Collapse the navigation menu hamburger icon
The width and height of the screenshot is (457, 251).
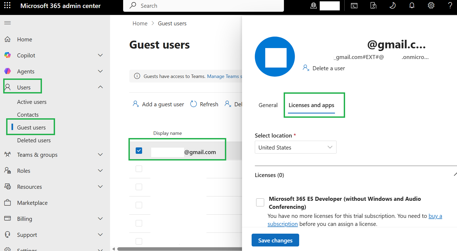7,23
